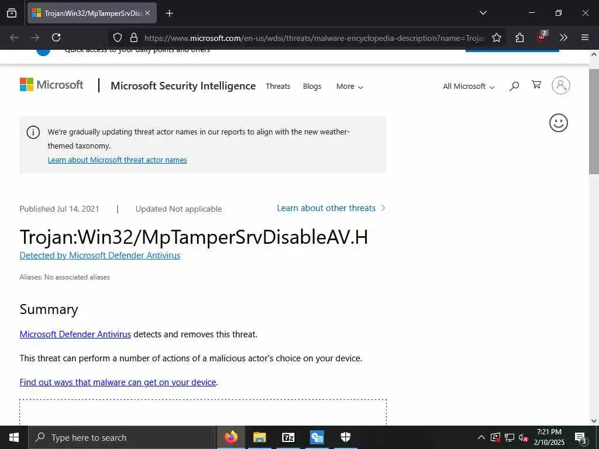Screen dimensions: 599x449
Task: Follow Learn about other threats link
Action: (x=331, y=208)
